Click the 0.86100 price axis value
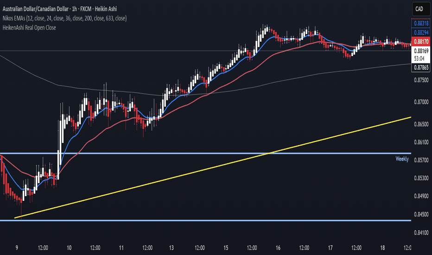The width and height of the screenshot is (432, 255). [x=421, y=142]
